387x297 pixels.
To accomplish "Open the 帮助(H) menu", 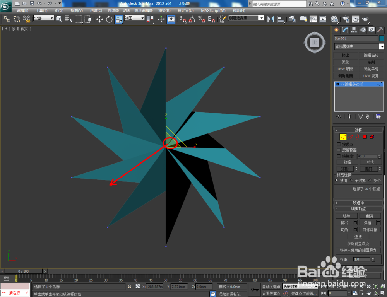I will [x=239, y=10].
